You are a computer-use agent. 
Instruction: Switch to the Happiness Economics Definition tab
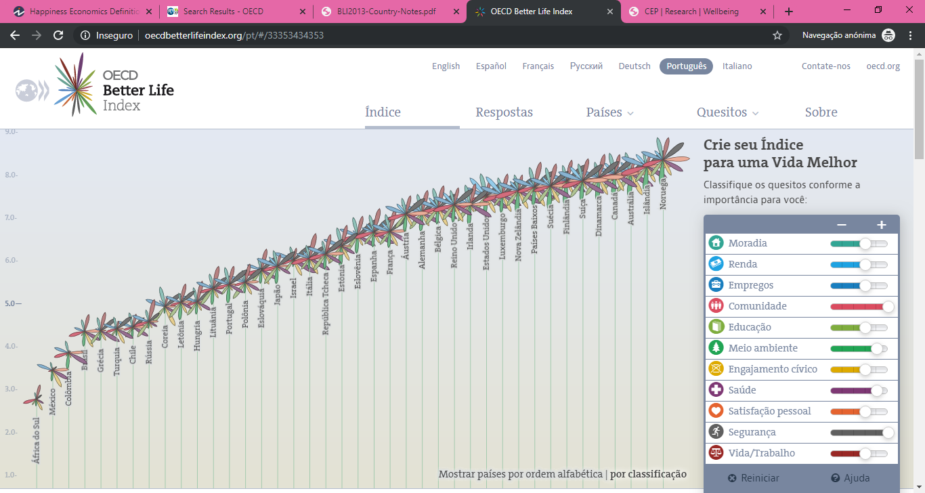(83, 12)
